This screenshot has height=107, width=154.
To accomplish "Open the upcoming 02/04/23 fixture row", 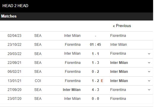I will pos(77,36).
